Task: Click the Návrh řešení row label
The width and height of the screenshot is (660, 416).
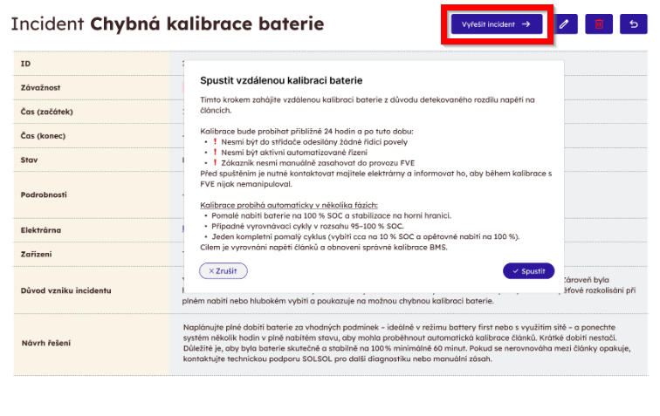Action: point(46,343)
